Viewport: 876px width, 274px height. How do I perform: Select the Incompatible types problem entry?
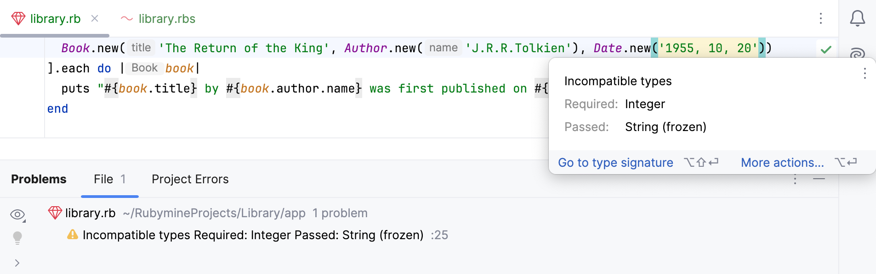click(253, 235)
